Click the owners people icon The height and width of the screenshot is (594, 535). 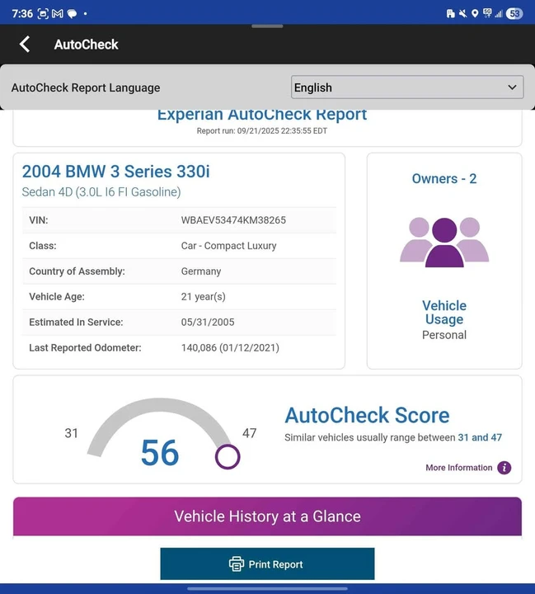point(444,242)
